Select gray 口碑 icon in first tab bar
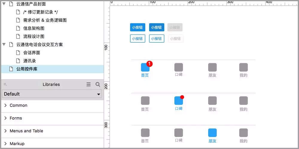The height and width of the screenshot is (149, 299). [x=179, y=67]
